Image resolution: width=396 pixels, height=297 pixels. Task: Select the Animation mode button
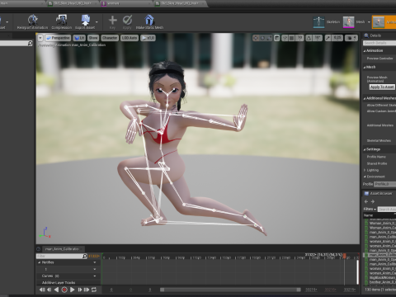click(x=384, y=22)
